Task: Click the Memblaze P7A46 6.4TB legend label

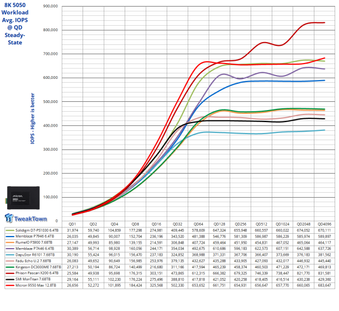Action: 34,249
